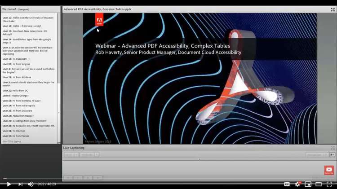The image size is (337, 189).
Task: Skip to the next video
Action: click(20, 184)
